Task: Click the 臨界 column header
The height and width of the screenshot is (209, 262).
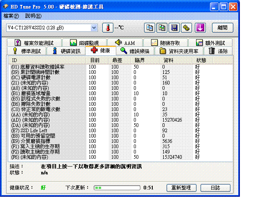Action: point(145,60)
